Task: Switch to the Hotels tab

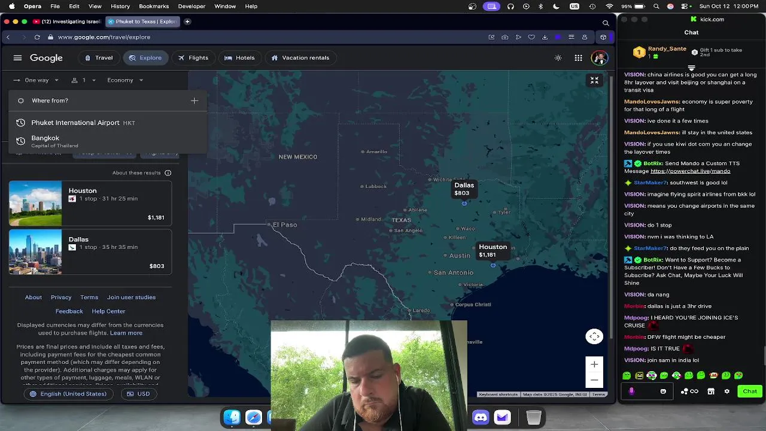Action: tap(239, 58)
